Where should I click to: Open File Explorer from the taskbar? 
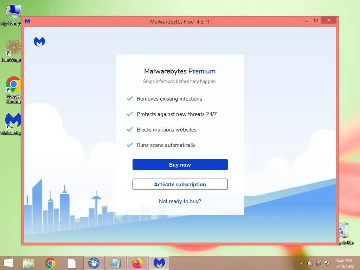click(x=28, y=263)
